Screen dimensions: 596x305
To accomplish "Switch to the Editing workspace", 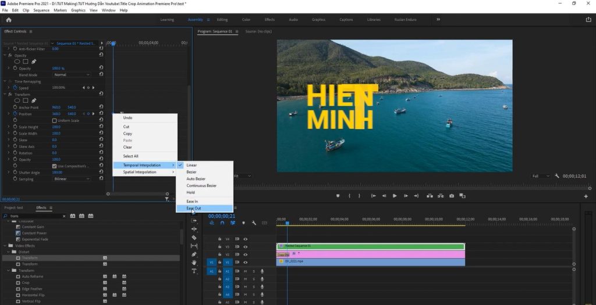I will click(x=222, y=20).
